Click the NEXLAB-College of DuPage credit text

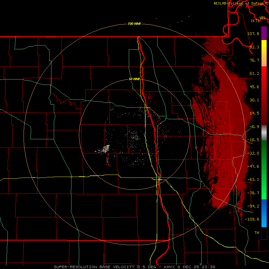[x=239, y=3]
